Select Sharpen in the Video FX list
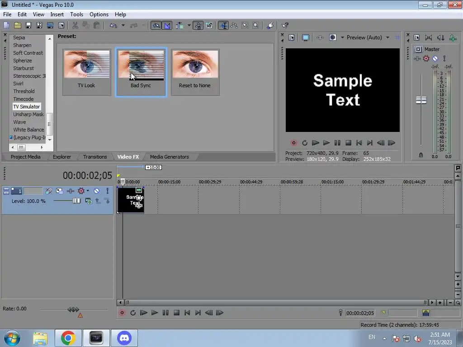Screen dimensions: 463x347 click(22, 45)
